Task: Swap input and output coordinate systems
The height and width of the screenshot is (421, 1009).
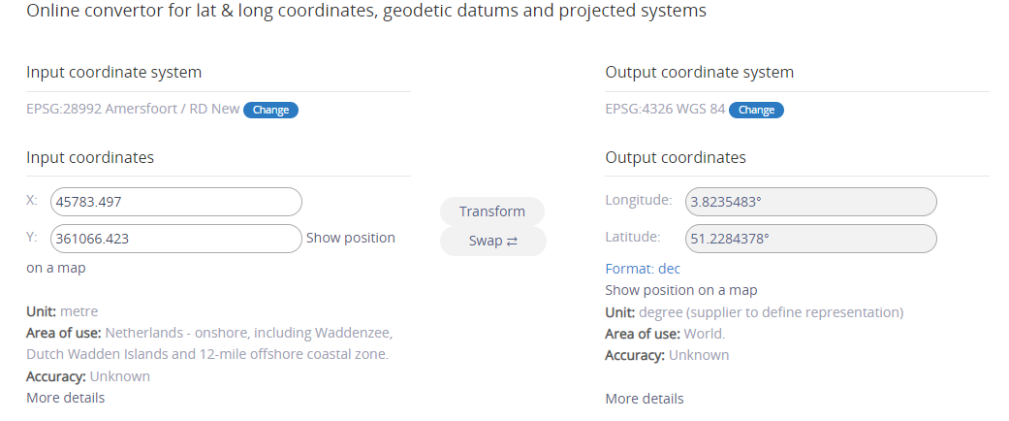Action: coord(492,241)
